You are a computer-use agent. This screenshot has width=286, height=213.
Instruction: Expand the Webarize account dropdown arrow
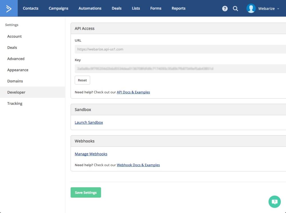pos(278,9)
